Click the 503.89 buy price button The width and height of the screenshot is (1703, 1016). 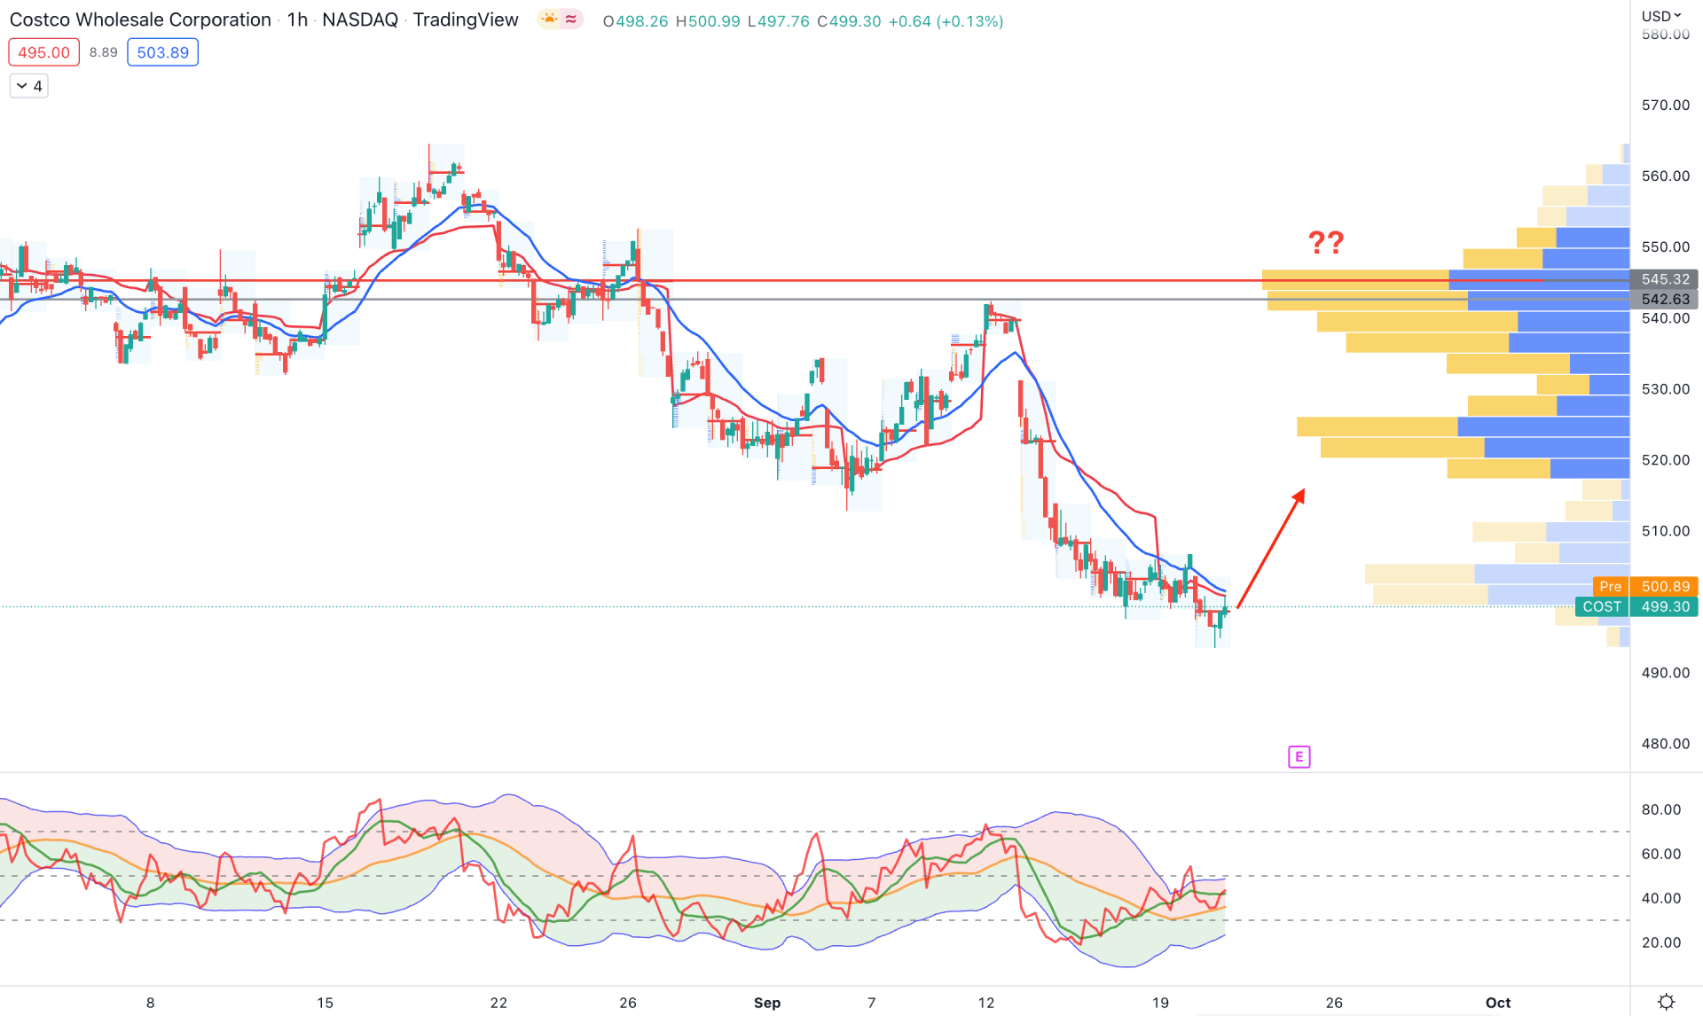click(x=162, y=52)
